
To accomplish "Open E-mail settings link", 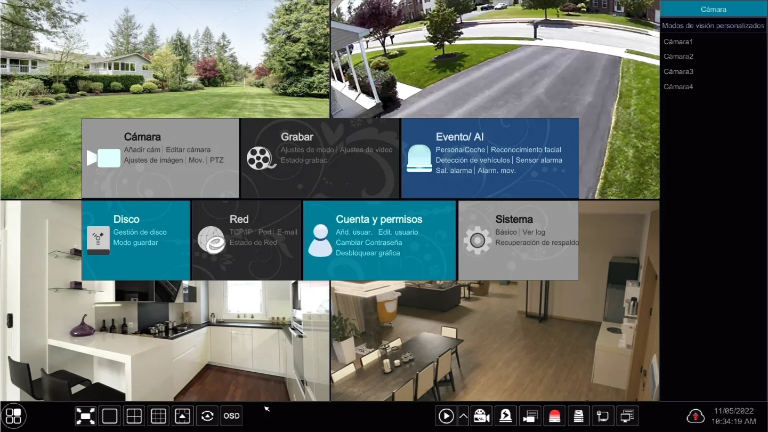I will 287,232.
